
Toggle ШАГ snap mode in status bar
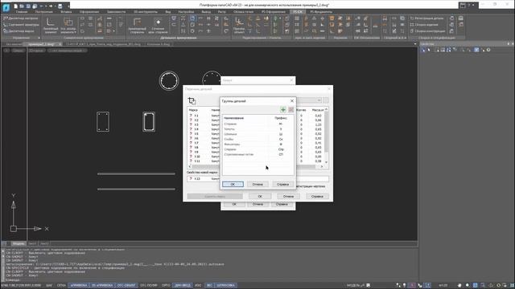(x=49, y=286)
